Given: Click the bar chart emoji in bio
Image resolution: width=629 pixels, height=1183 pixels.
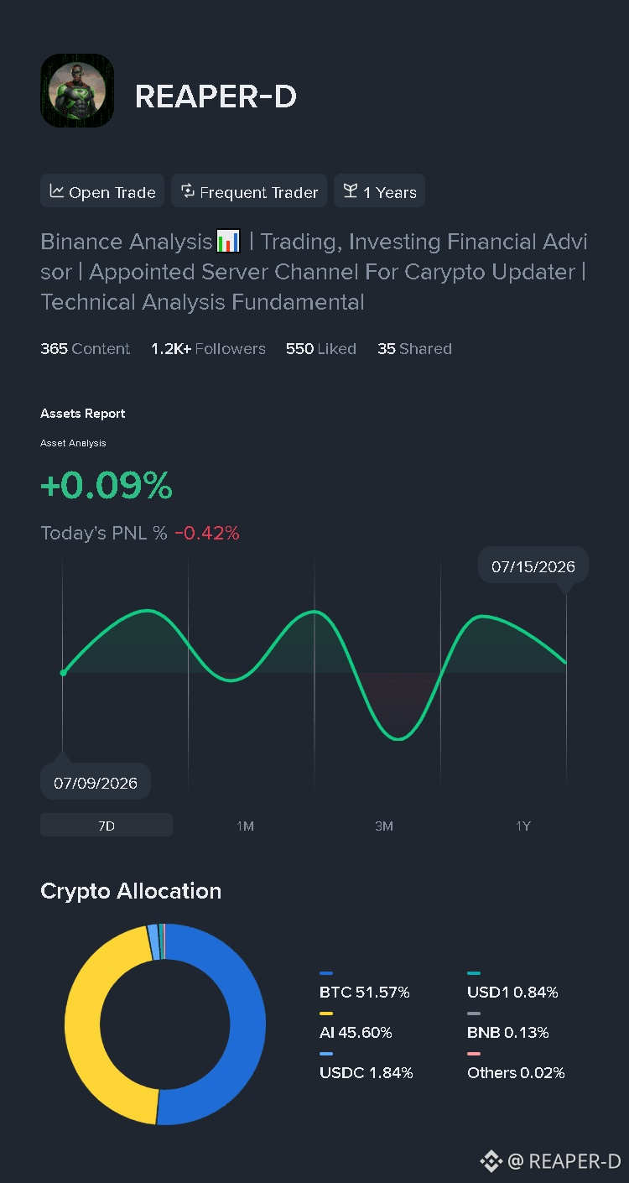Looking at the screenshot, I should click(228, 242).
